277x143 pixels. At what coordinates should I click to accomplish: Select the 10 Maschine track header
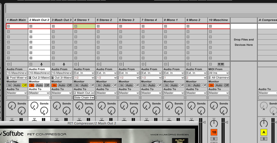[219, 20]
